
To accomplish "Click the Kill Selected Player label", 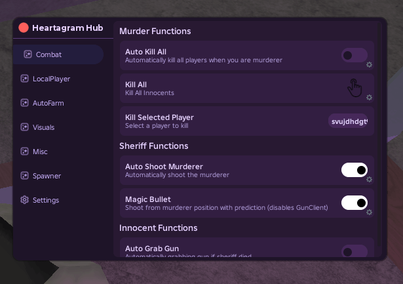I will 159,117.
